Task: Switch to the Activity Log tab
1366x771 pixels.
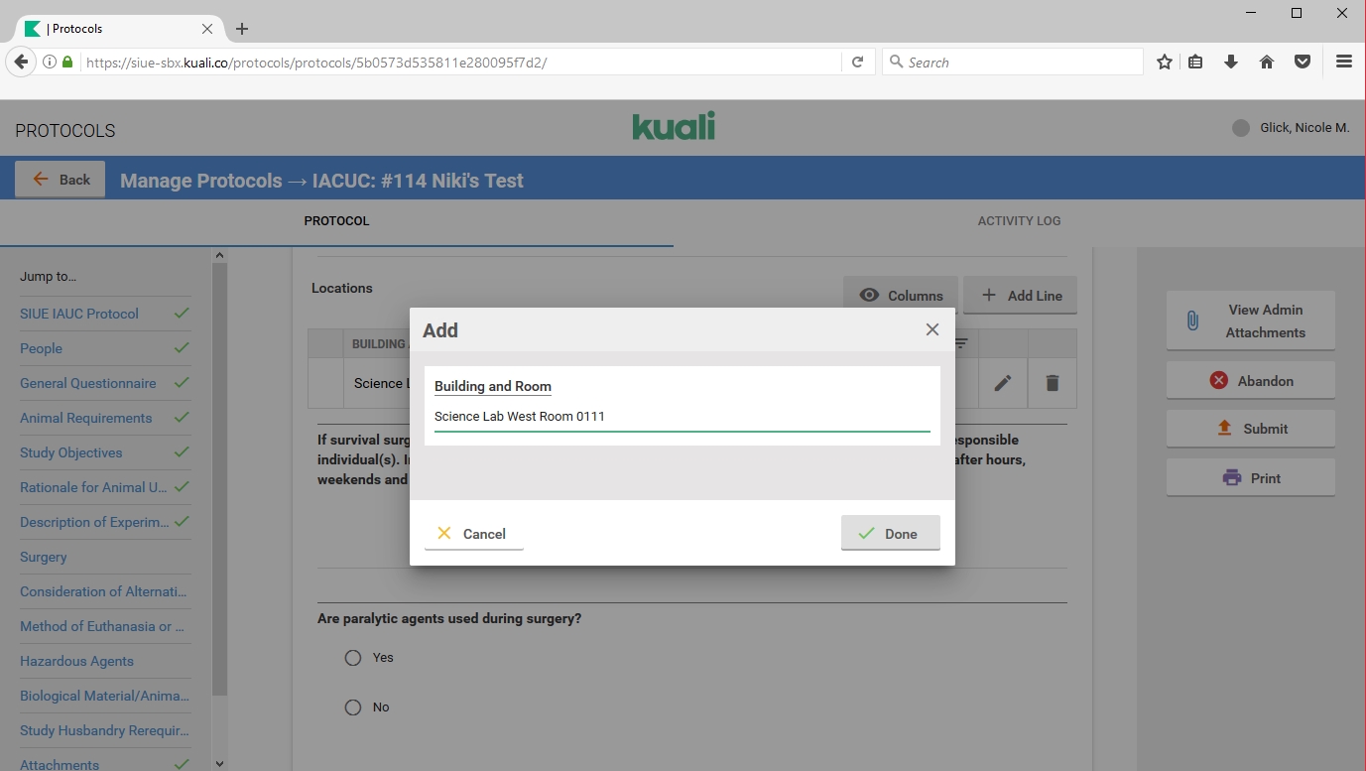Action: coord(1019,221)
